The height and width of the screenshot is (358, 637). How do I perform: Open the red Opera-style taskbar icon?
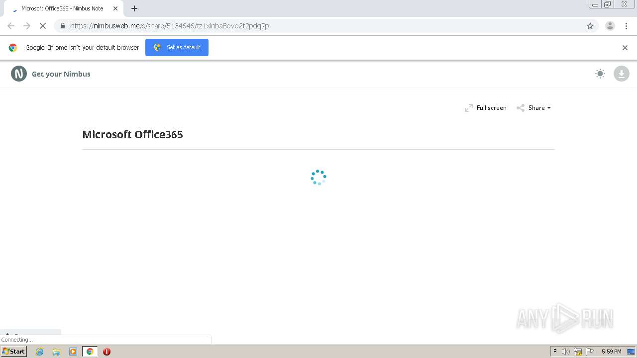click(x=106, y=352)
